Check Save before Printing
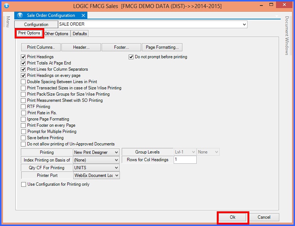The image size is (295, 226). (x=23, y=138)
